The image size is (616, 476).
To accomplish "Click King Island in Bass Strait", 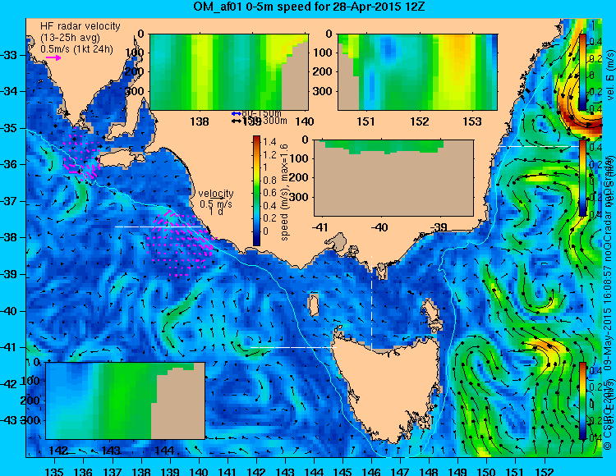I will [x=313, y=305].
